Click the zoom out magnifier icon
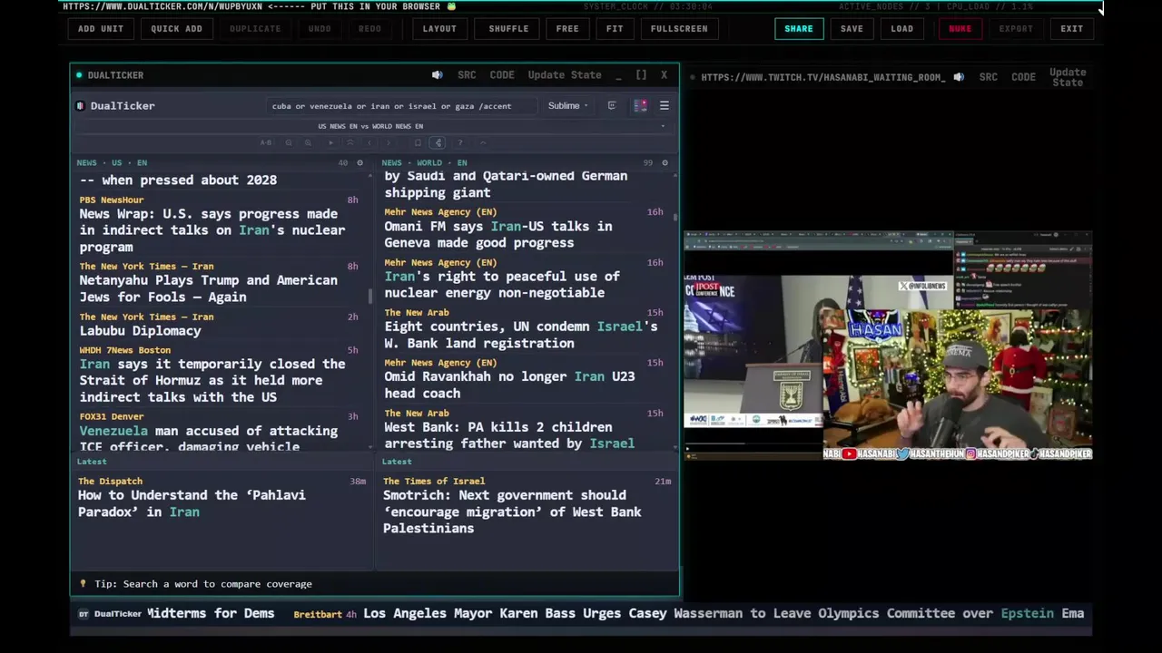Image resolution: width=1162 pixels, height=653 pixels. [289, 142]
